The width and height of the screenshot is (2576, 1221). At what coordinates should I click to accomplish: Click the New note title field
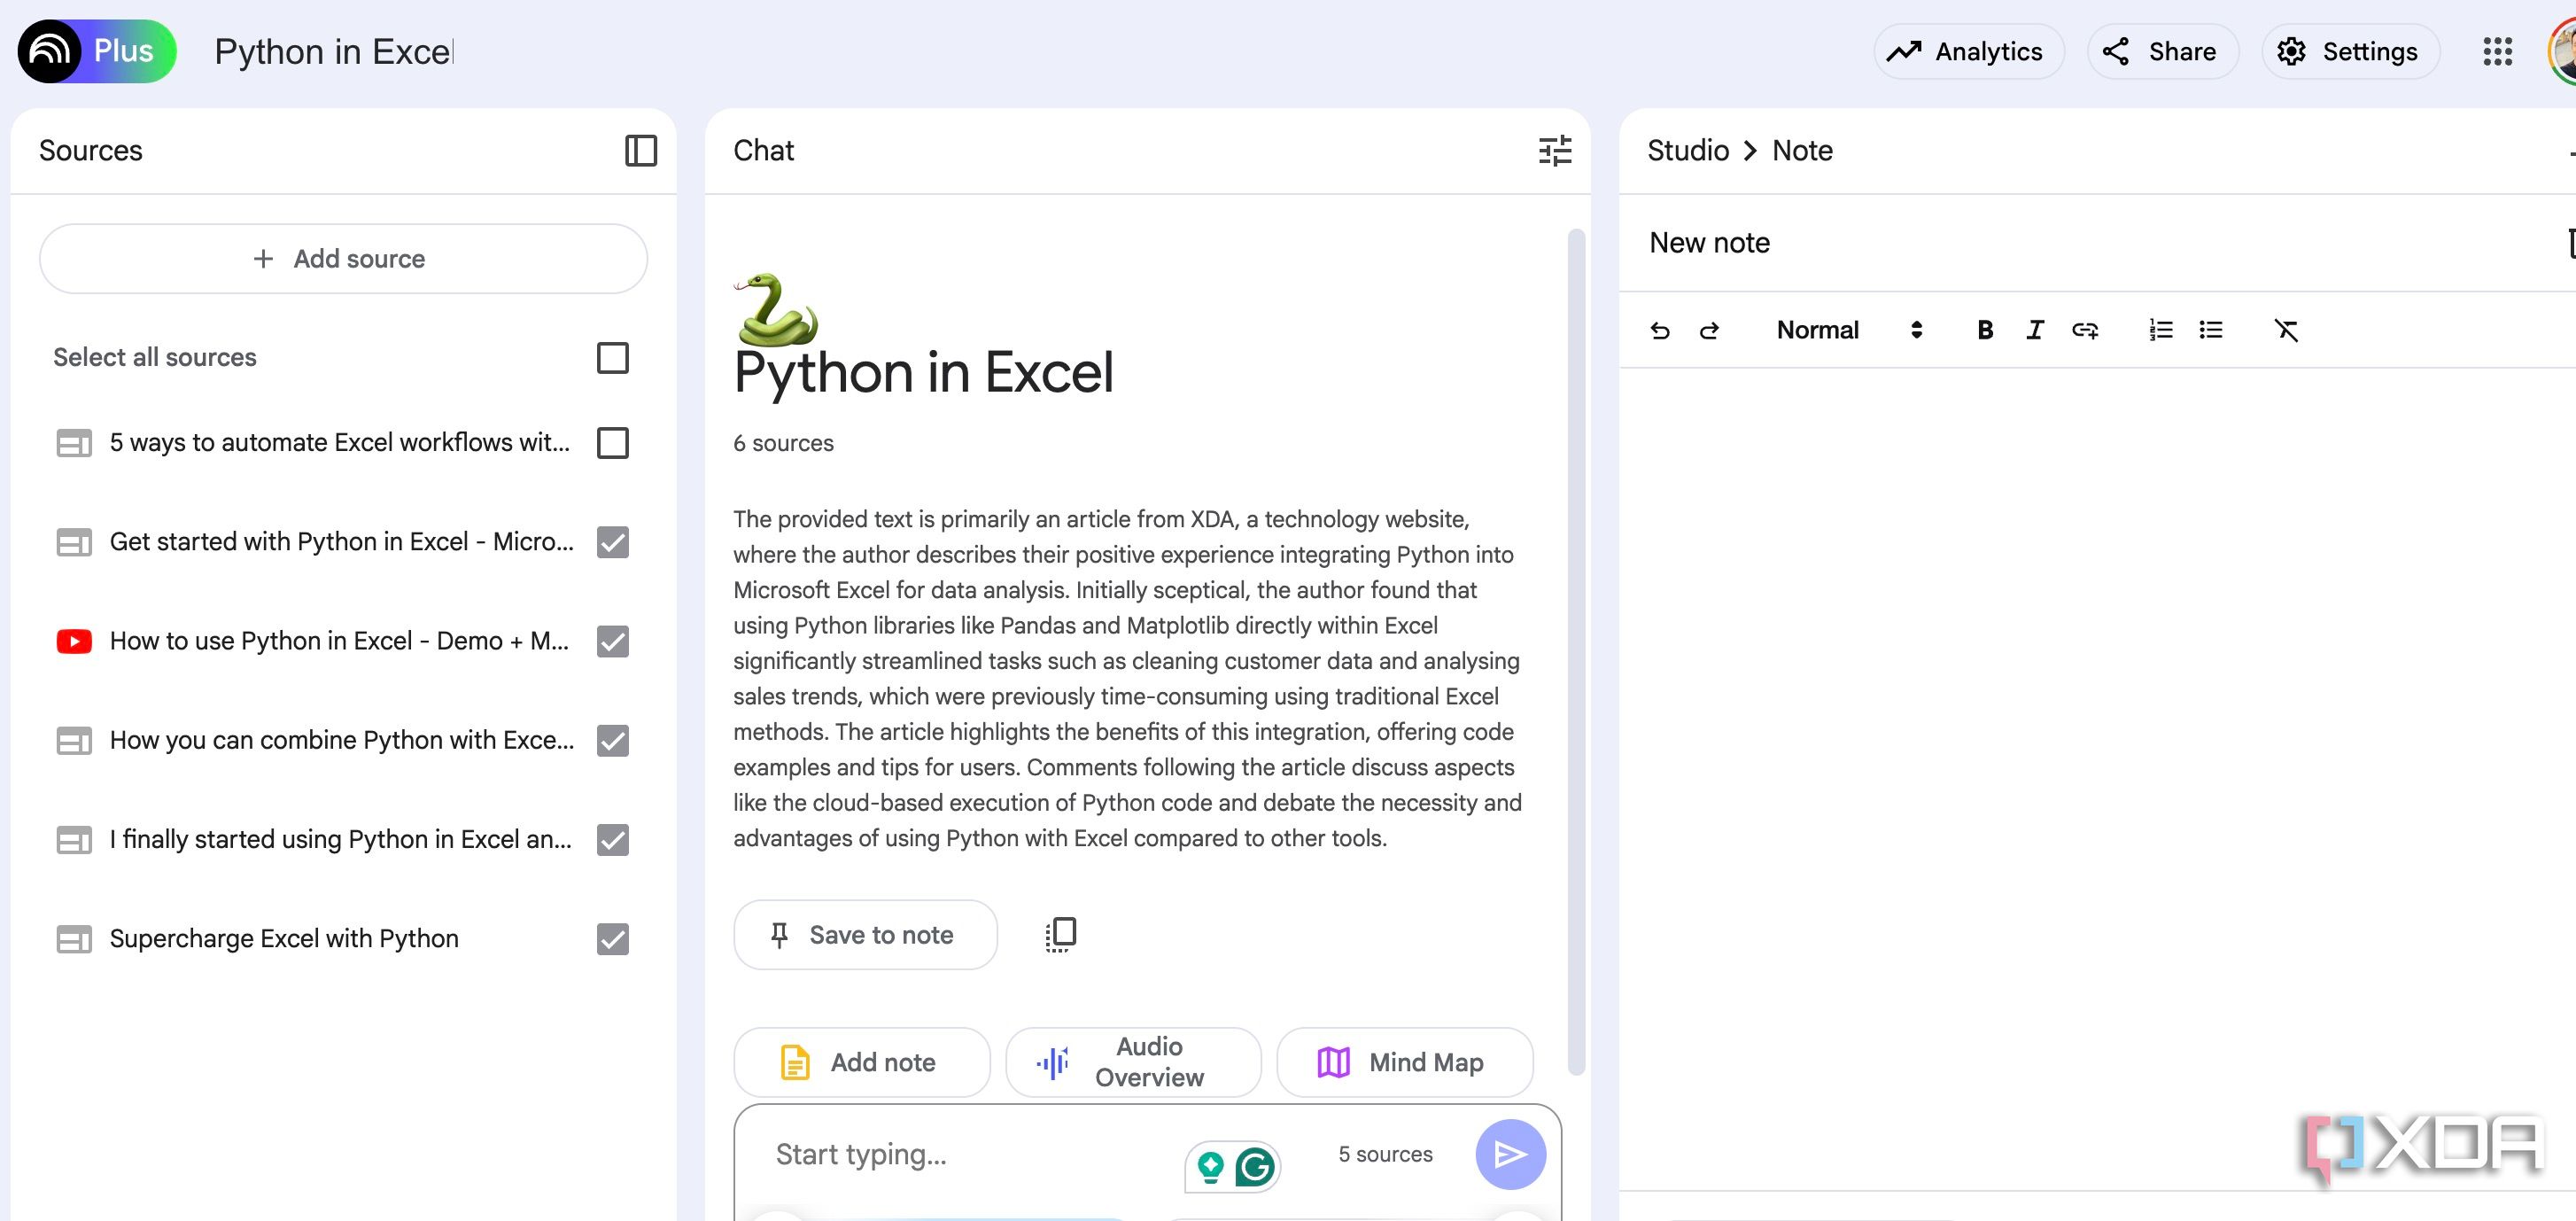coord(1709,243)
